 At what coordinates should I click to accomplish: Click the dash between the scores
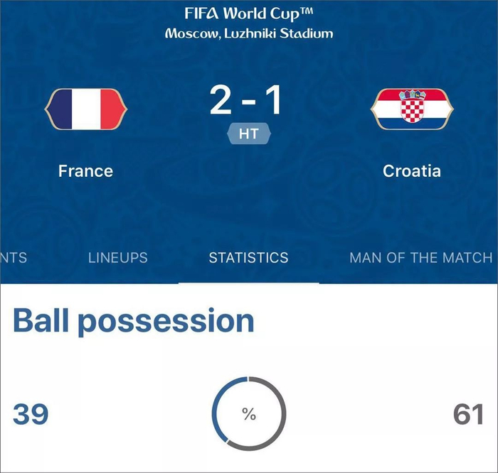tap(248, 104)
